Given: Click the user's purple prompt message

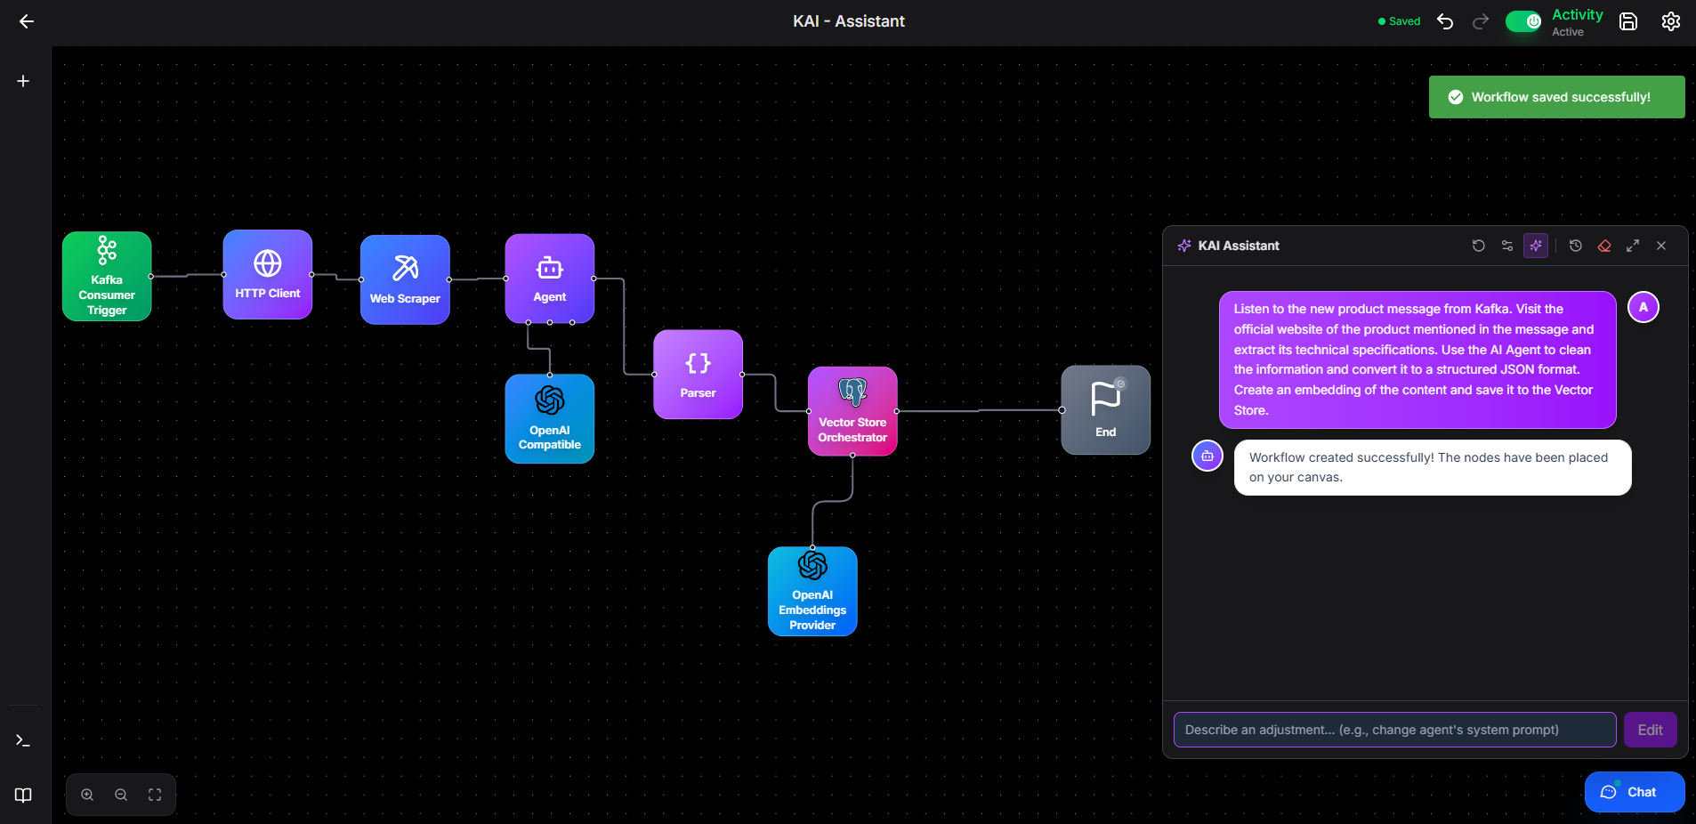Looking at the screenshot, I should click(x=1417, y=359).
